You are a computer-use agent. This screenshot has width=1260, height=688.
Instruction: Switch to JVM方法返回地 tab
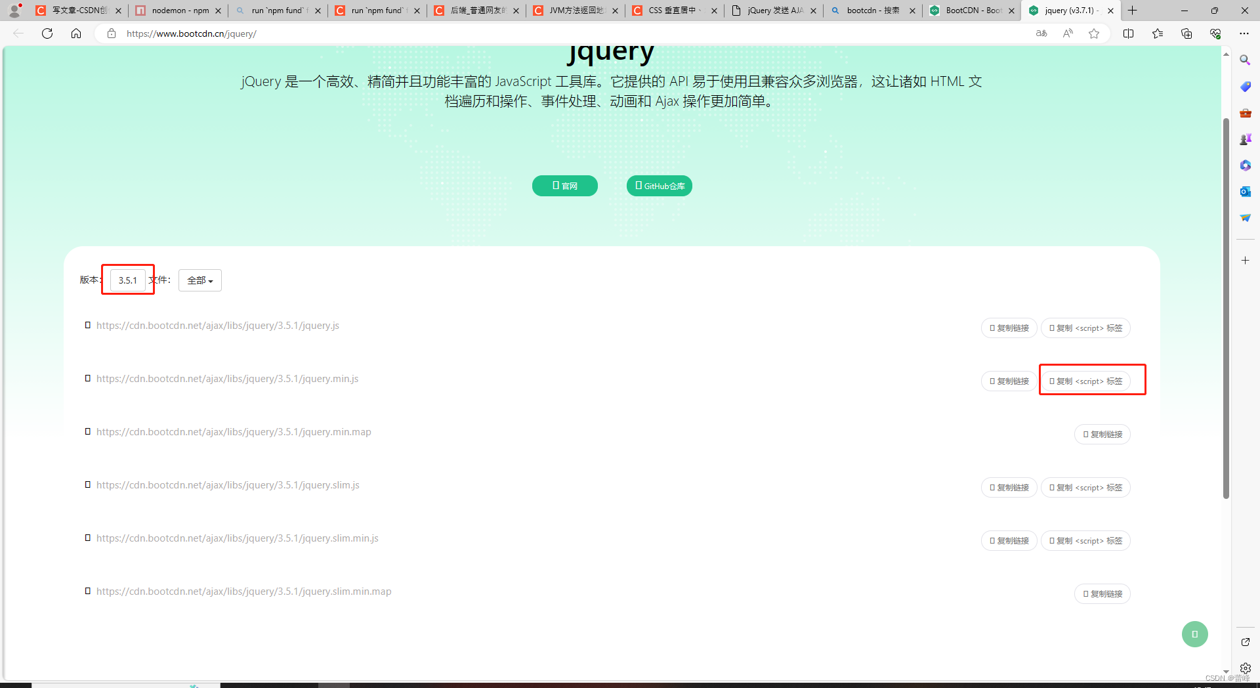[575, 11]
